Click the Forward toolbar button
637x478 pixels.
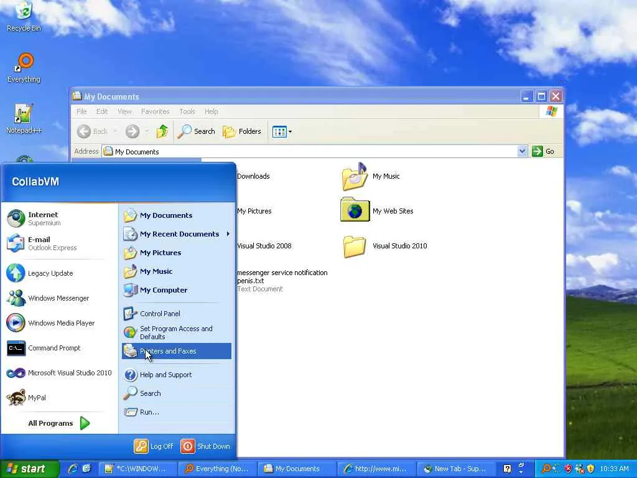133,131
